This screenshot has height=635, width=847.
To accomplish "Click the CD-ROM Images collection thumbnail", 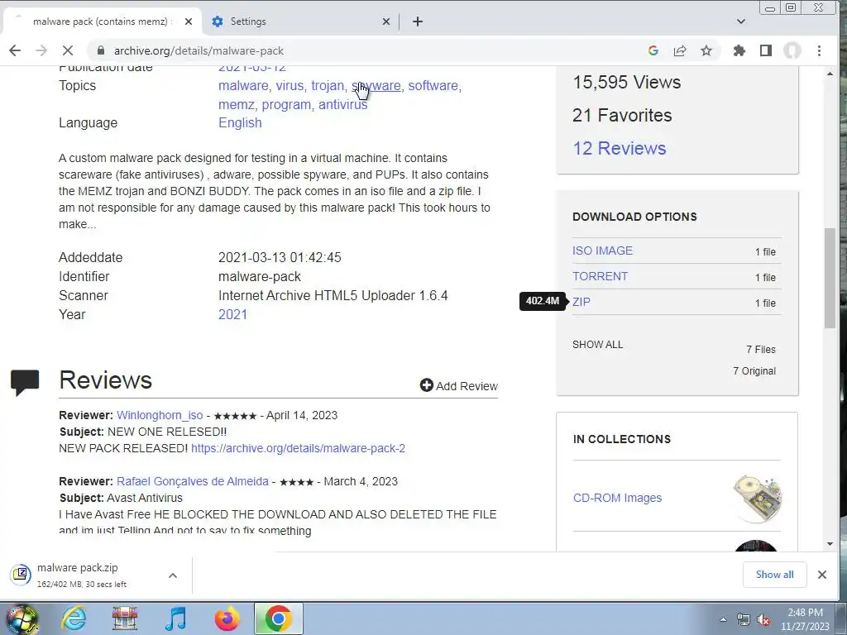I will (x=756, y=499).
